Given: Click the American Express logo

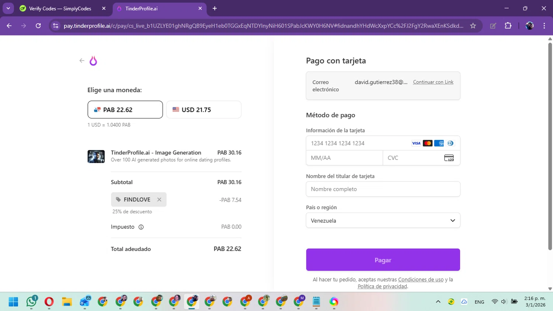Looking at the screenshot, I should coord(439,143).
